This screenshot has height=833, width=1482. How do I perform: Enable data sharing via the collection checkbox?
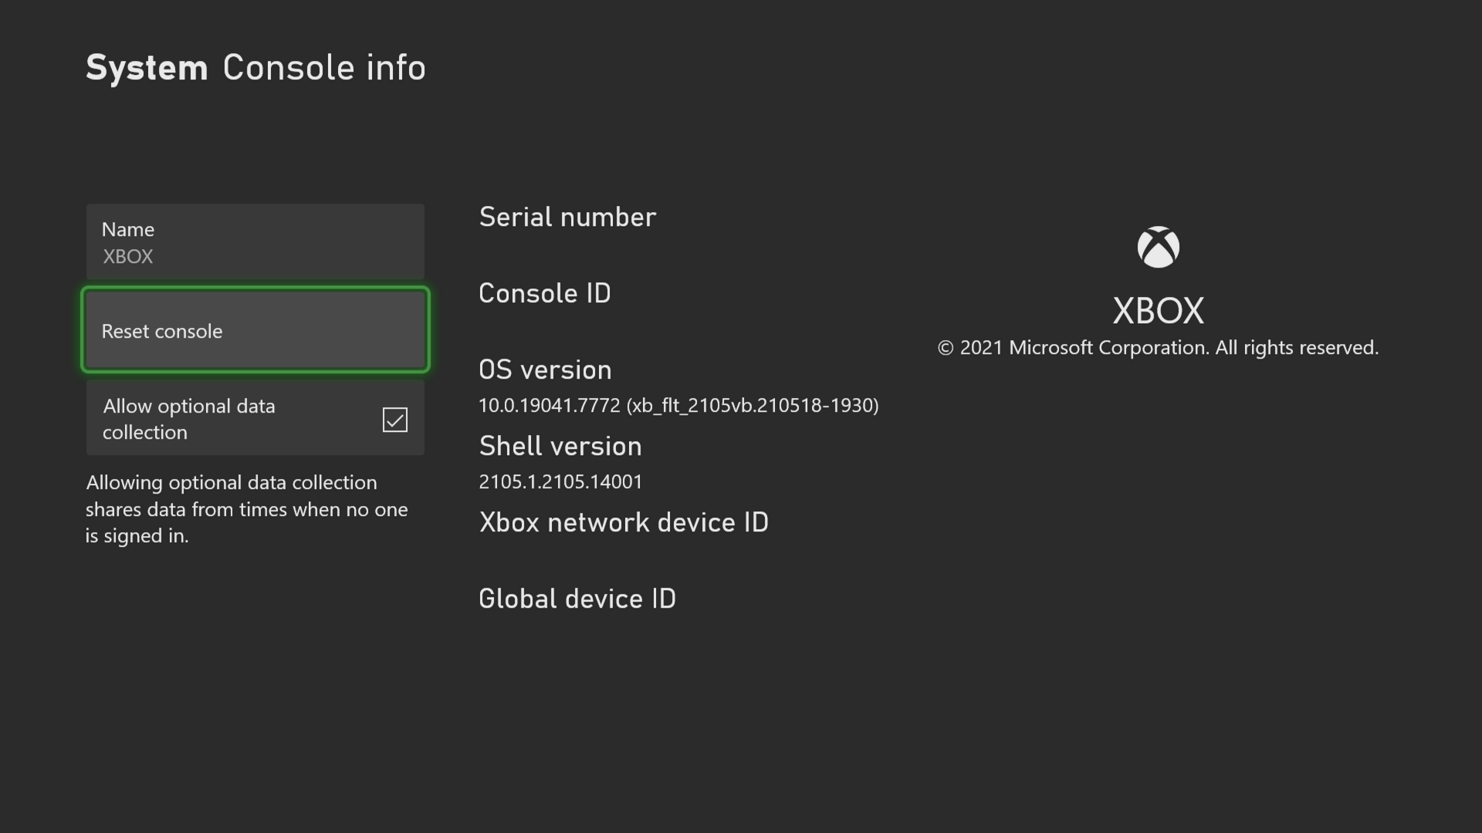pyautogui.click(x=394, y=420)
